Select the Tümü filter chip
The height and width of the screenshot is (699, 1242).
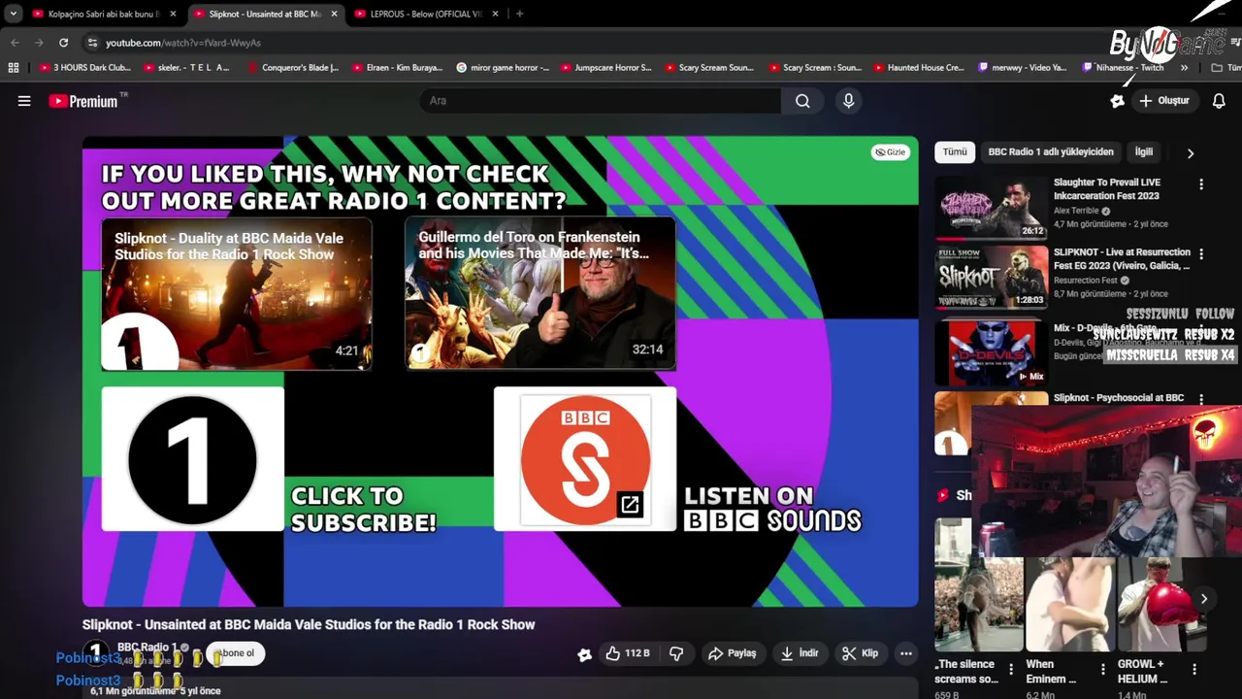point(955,152)
